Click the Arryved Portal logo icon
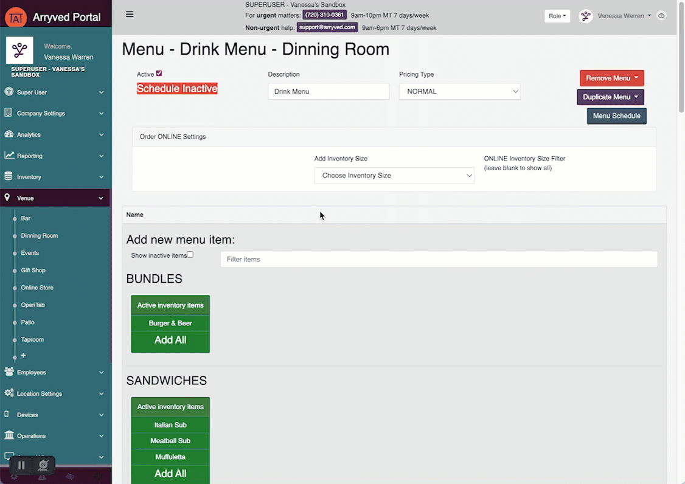Screen dimensions: 685x484 point(16,18)
